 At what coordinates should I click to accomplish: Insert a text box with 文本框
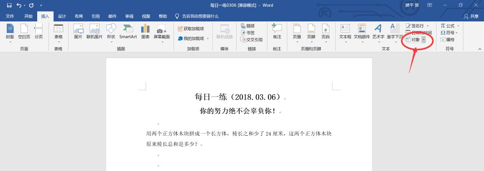click(345, 33)
